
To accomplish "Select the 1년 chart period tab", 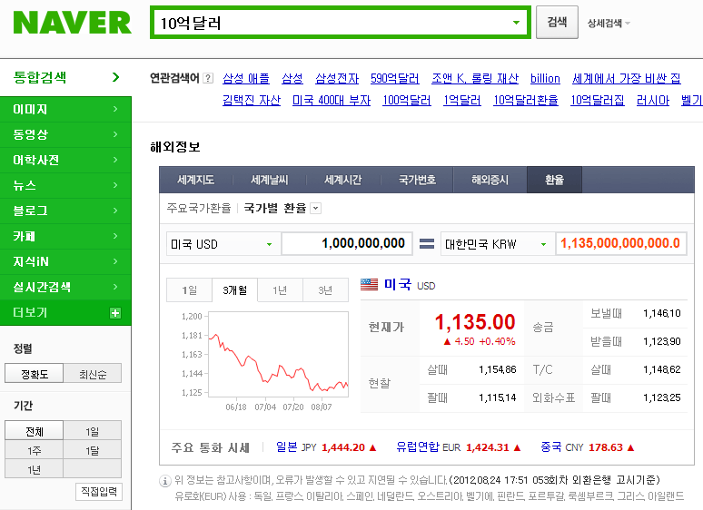I will point(280,290).
